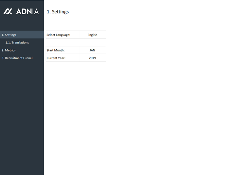Click the ADNIA wordmark text

tap(27, 11)
